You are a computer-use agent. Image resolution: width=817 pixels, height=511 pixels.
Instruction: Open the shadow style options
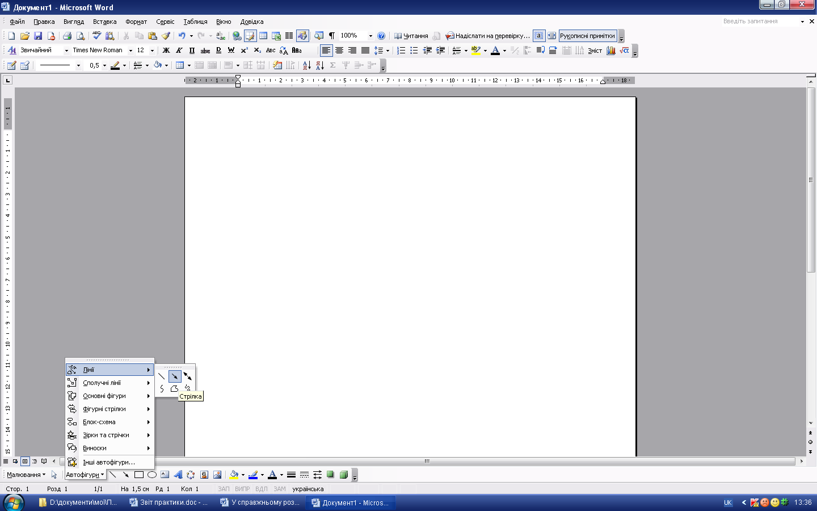pos(330,475)
